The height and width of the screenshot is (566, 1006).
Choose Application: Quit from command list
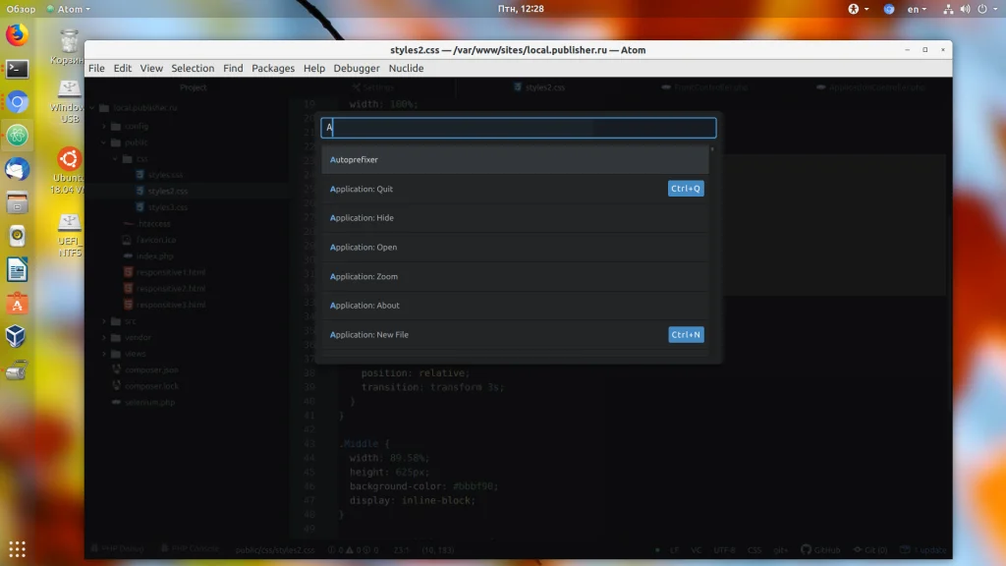[515, 189]
